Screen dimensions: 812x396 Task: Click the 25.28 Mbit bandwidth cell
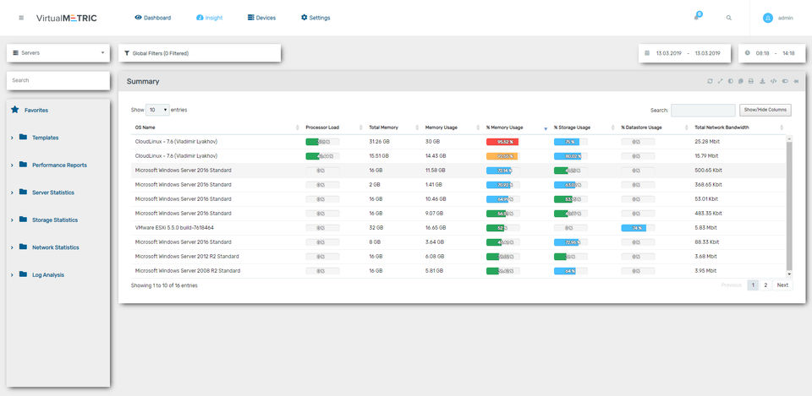[705, 141]
